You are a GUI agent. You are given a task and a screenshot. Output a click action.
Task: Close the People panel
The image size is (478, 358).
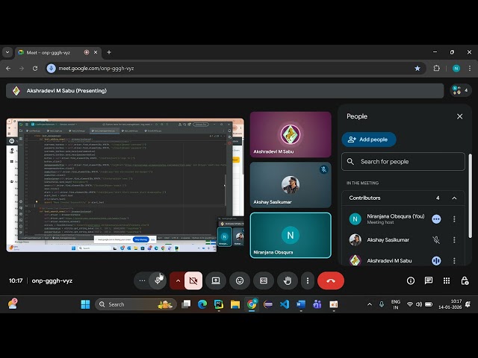click(460, 116)
